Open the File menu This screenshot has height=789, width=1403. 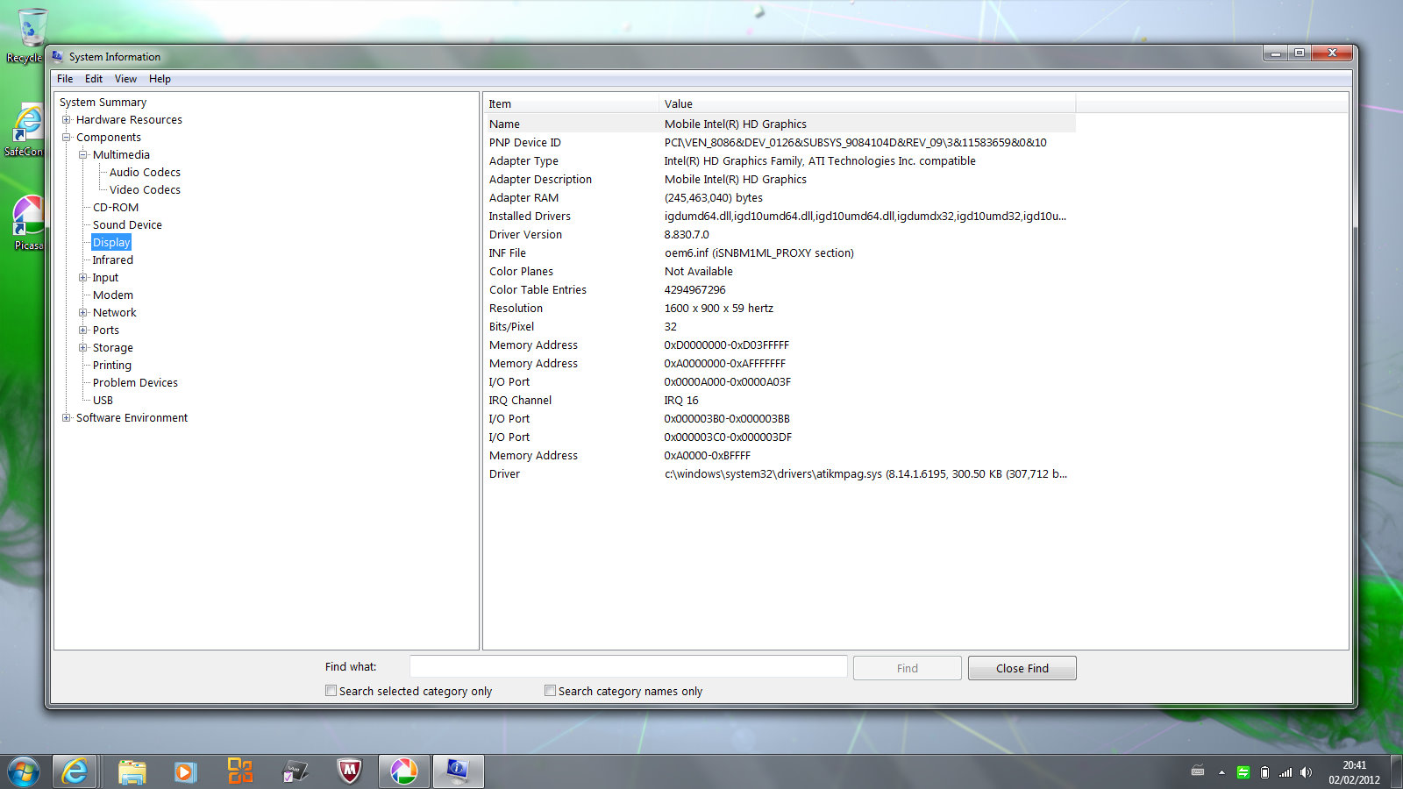pyautogui.click(x=65, y=79)
